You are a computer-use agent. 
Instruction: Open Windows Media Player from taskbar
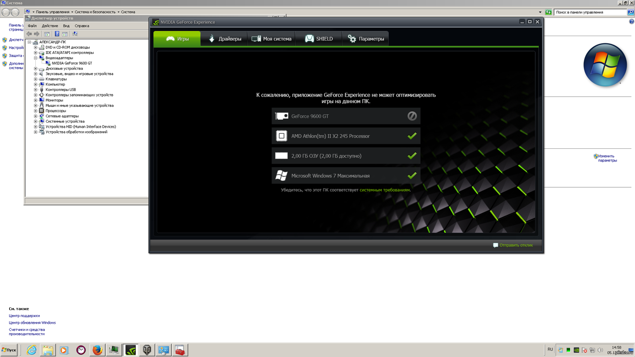click(64, 350)
